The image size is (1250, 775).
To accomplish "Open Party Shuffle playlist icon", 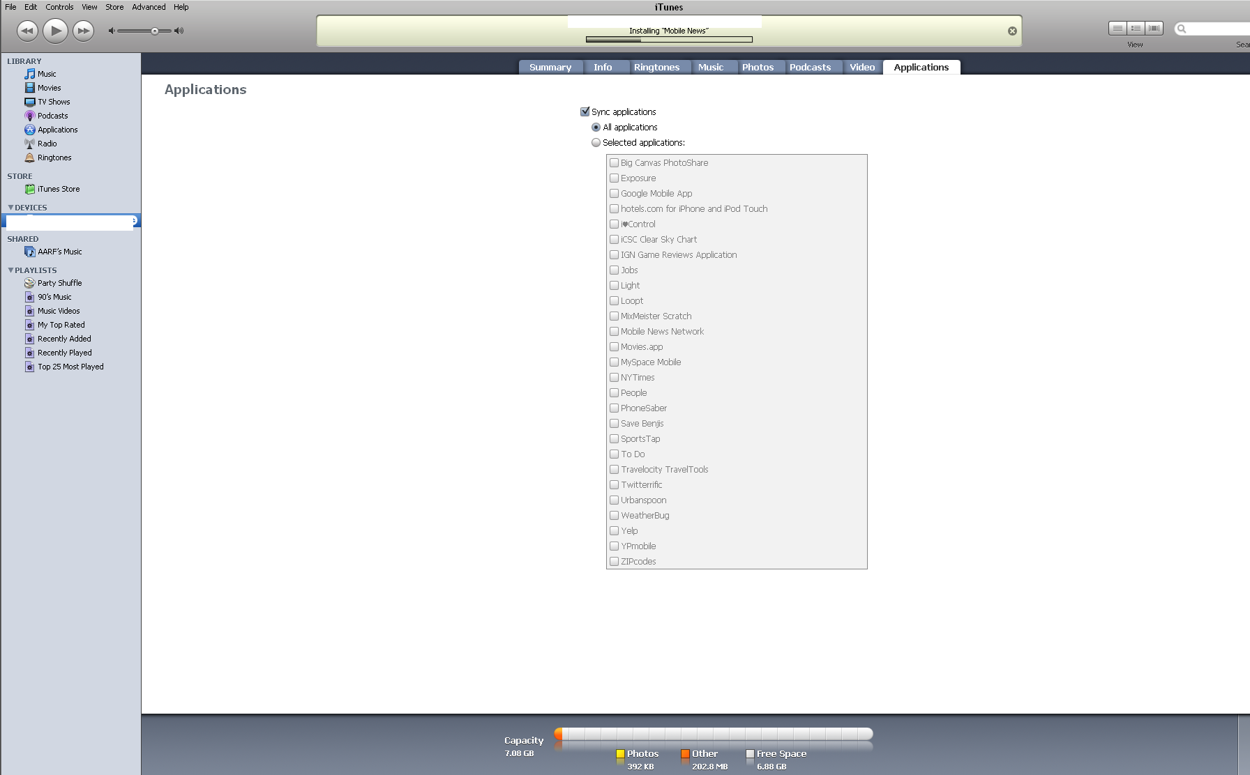I will (29, 283).
